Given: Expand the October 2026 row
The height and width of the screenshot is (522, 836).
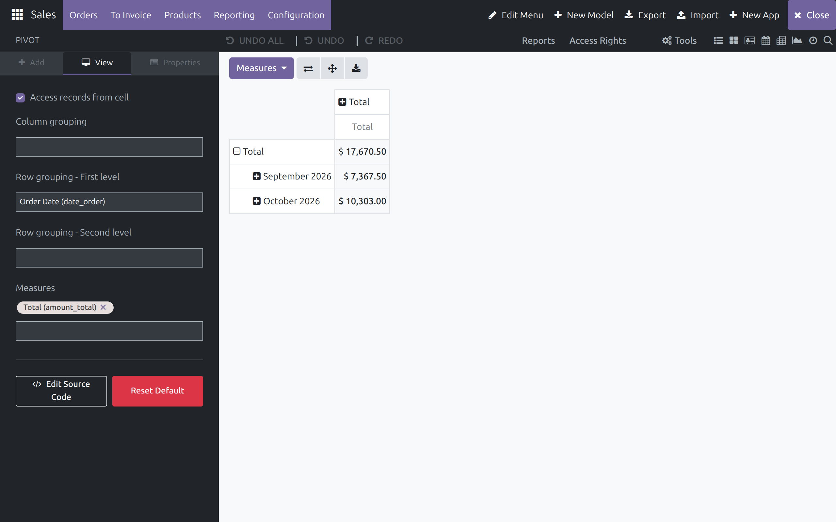Looking at the screenshot, I should coord(256,201).
